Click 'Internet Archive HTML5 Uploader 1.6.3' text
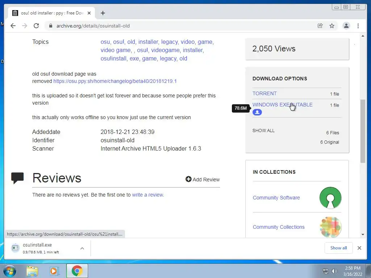 click(x=151, y=148)
